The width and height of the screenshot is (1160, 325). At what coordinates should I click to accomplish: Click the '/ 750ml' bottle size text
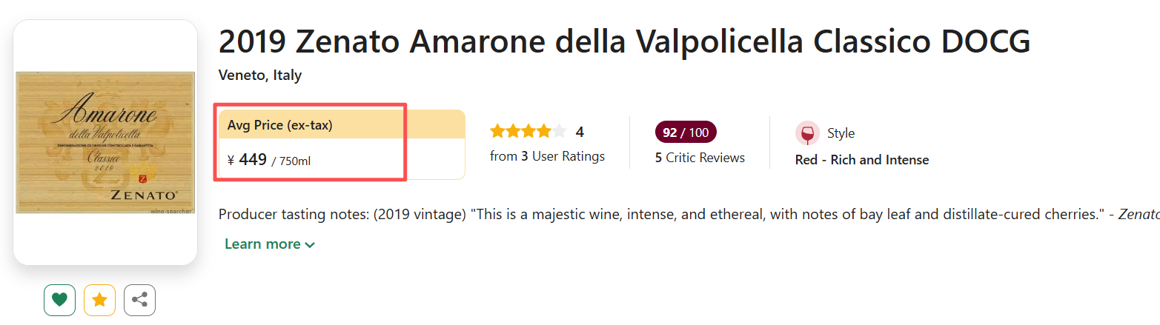[291, 161]
